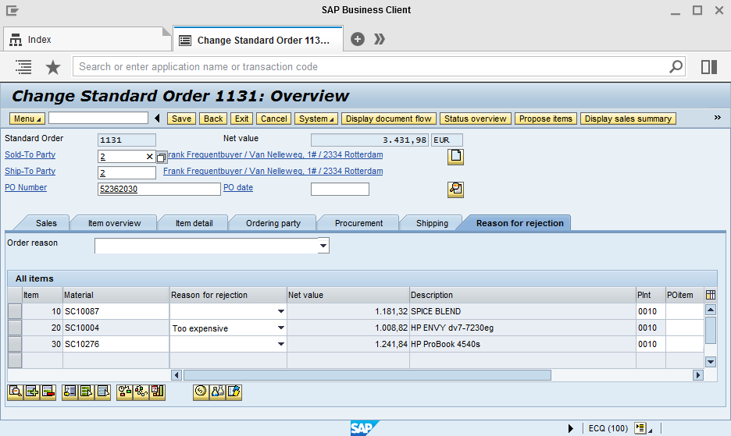Switch to the Procurement tab
The width and height of the screenshot is (731, 436).
(x=358, y=223)
